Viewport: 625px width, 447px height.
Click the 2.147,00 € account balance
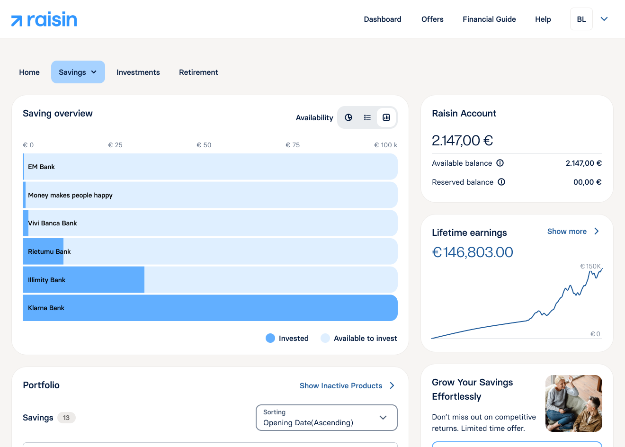(x=463, y=141)
